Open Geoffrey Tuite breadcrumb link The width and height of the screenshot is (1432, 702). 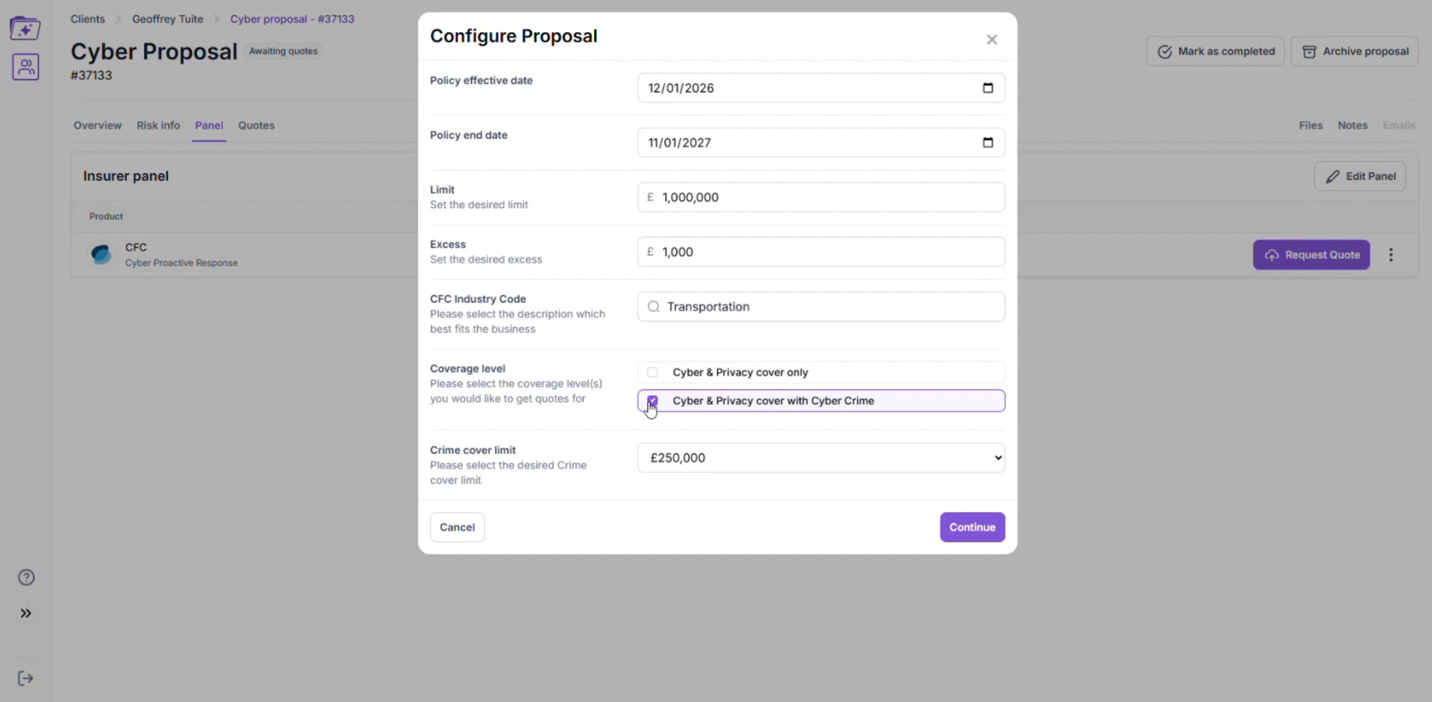pos(168,19)
